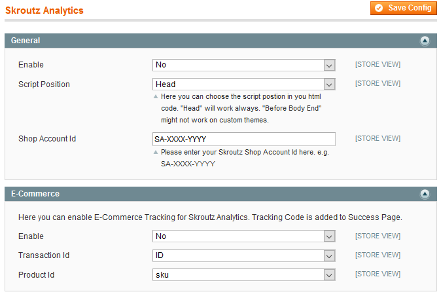Open the E-Commerce Enable dropdown

coord(244,236)
